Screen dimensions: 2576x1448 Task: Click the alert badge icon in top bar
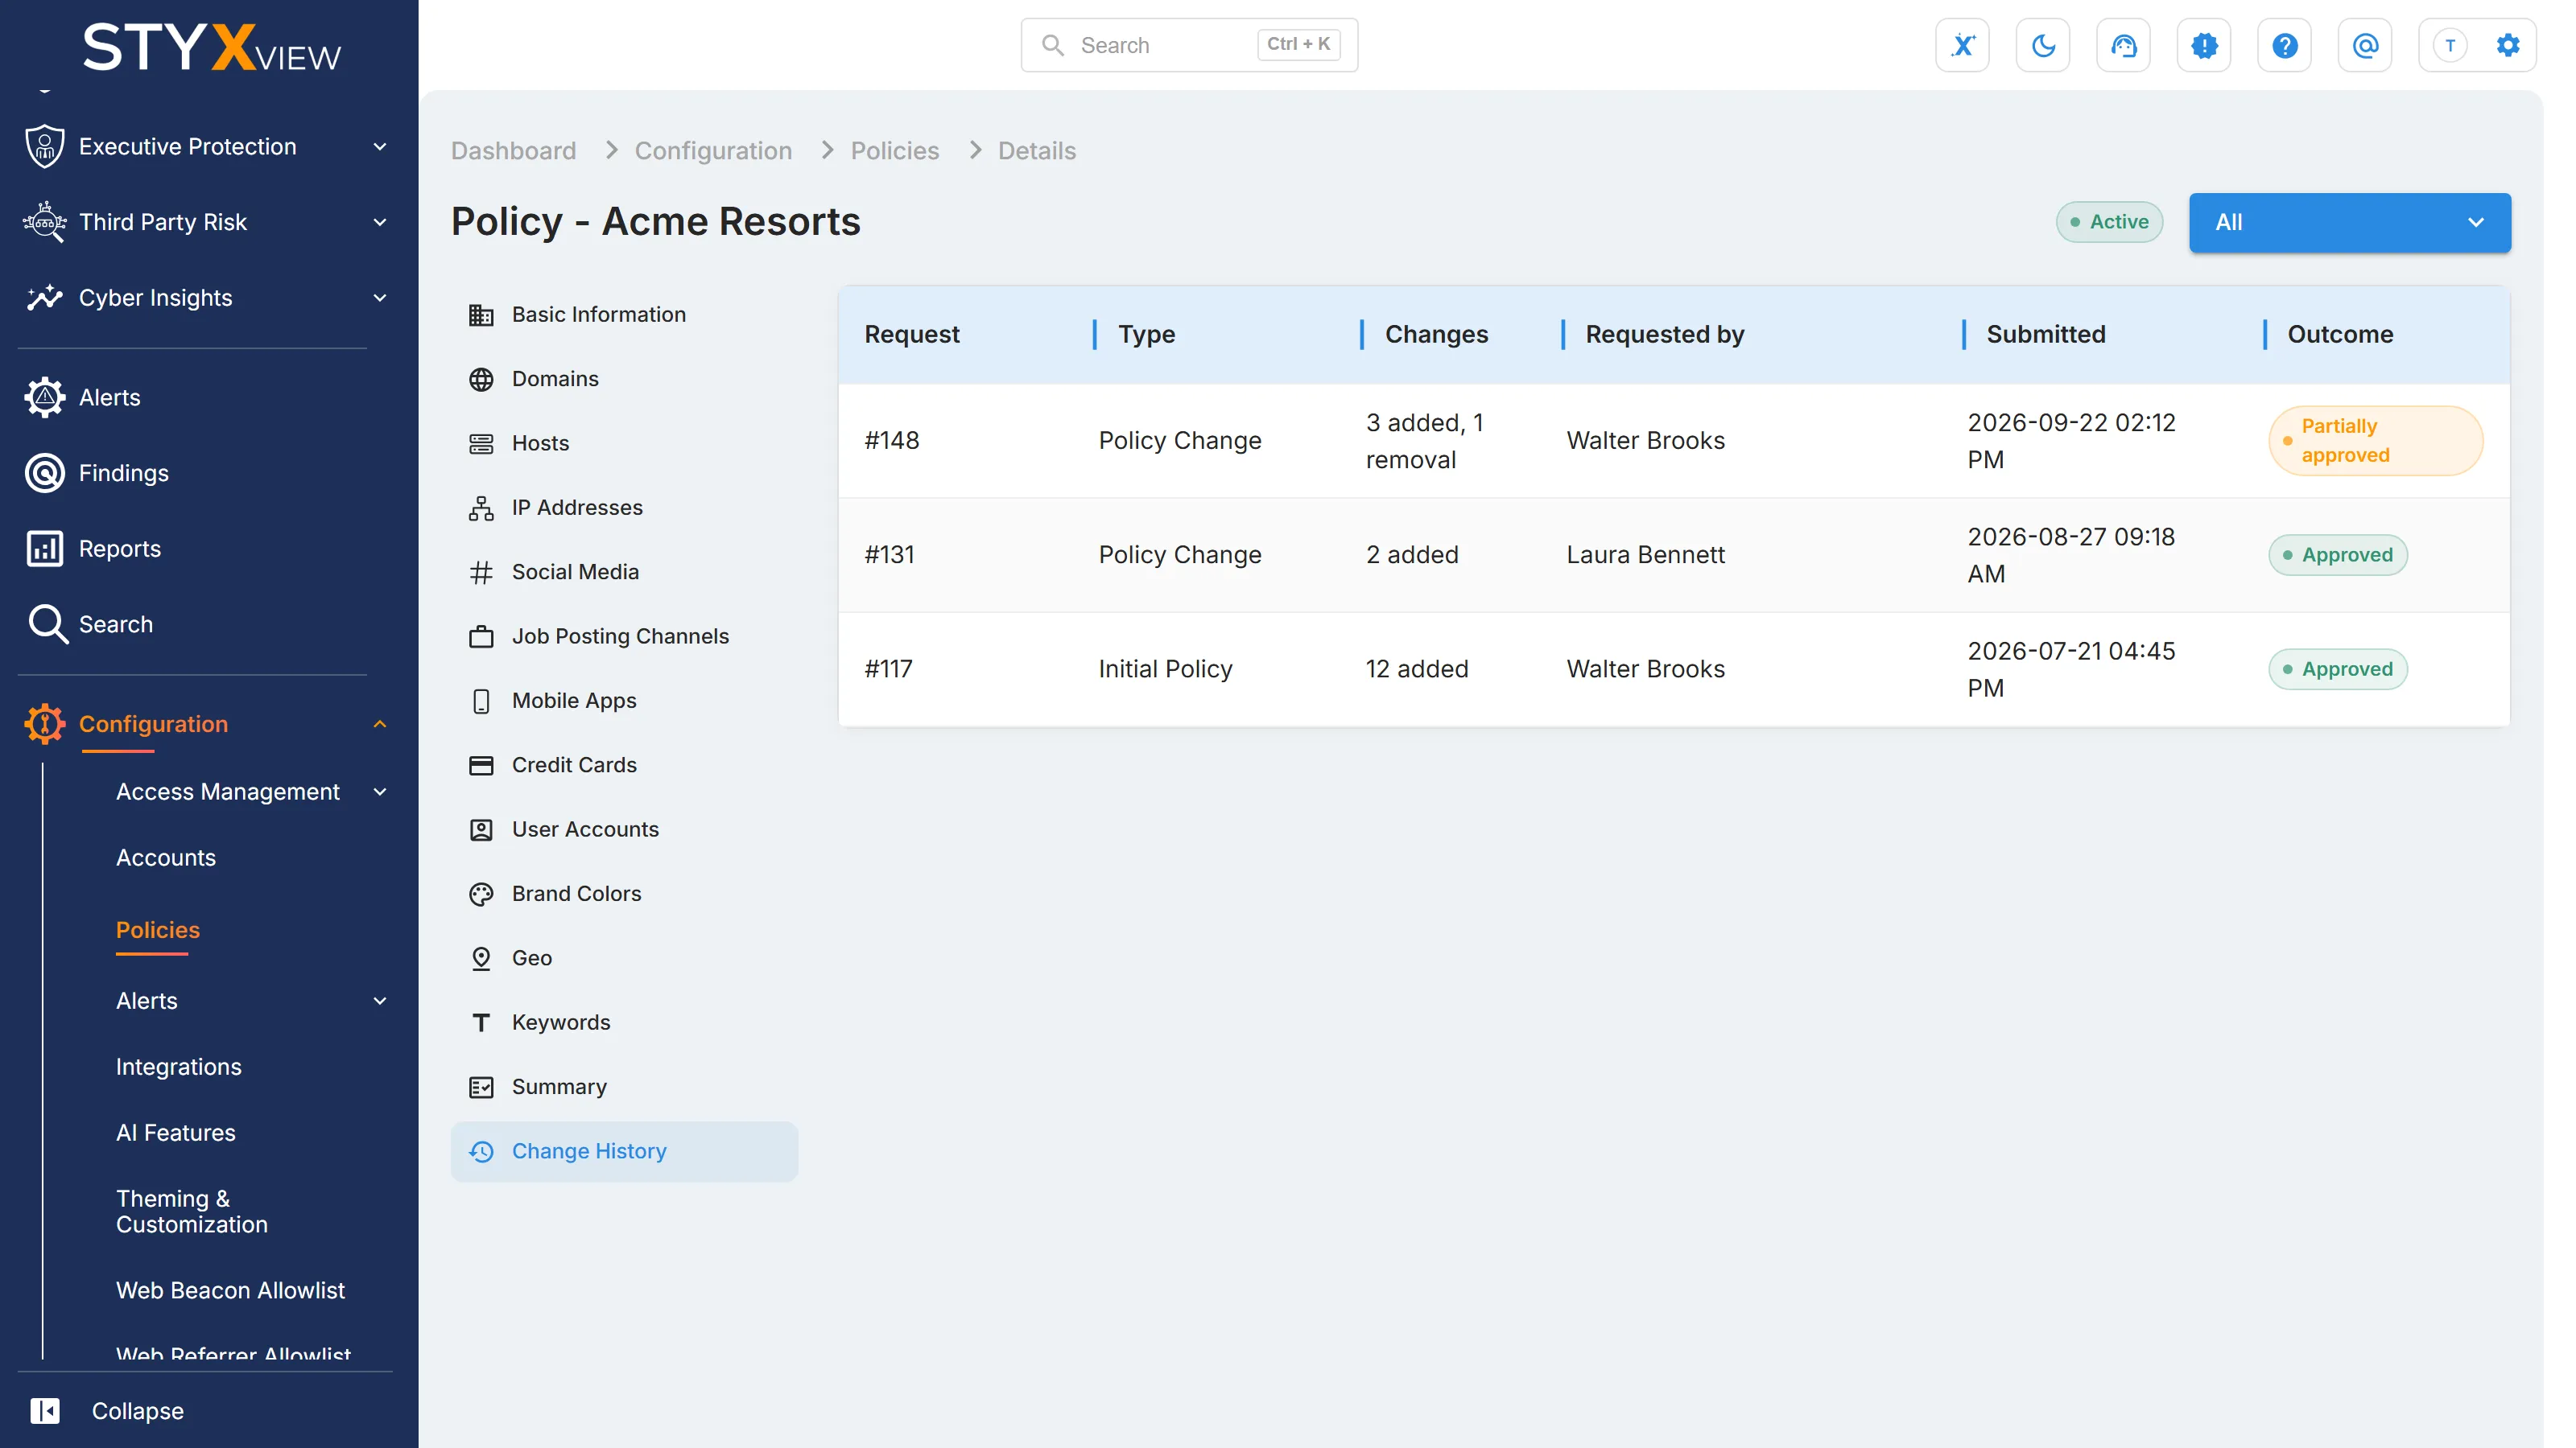(x=2204, y=45)
